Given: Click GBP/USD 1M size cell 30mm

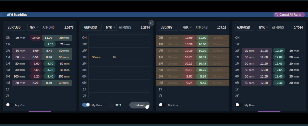Looking at the screenshot, I should [x=96, y=57].
